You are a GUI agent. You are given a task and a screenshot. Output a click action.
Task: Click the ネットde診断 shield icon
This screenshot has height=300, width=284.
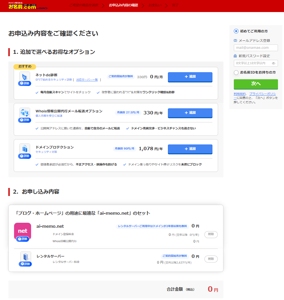pyautogui.click(x=24, y=77)
